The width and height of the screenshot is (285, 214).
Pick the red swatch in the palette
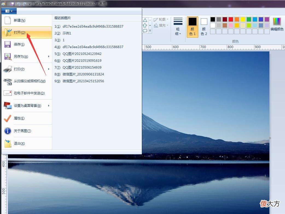tap(231, 19)
